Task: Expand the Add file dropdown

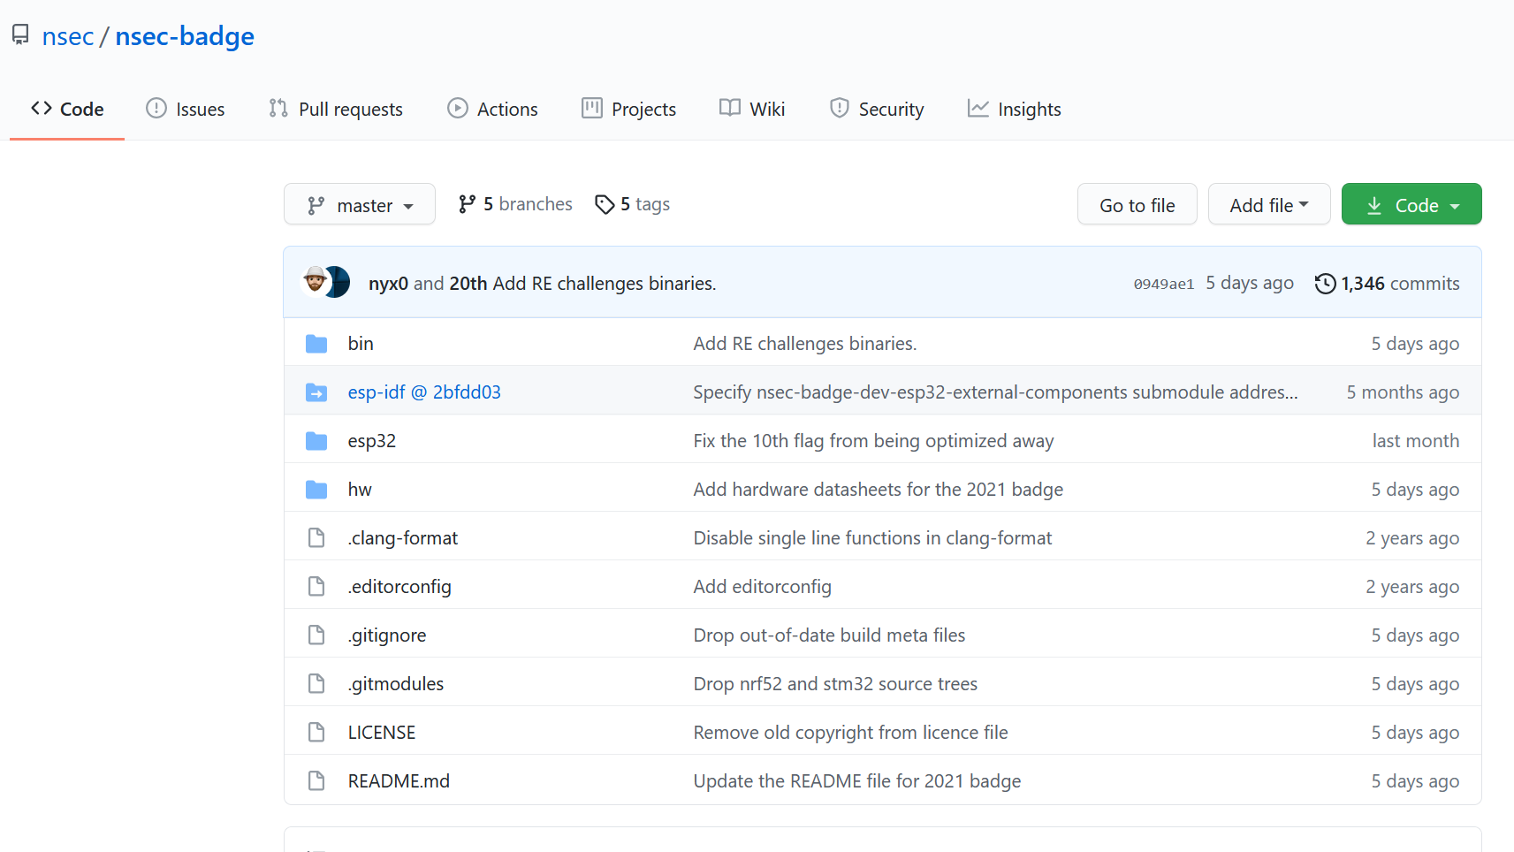Action: coord(1269,205)
